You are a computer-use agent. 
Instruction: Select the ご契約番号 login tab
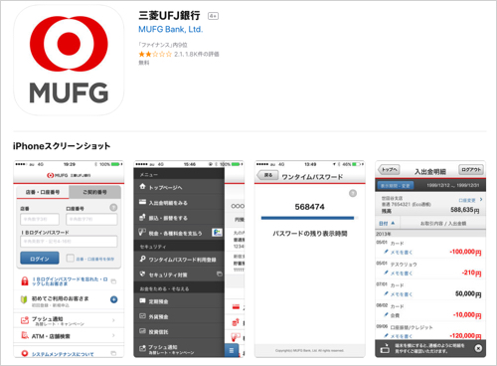tap(94, 192)
